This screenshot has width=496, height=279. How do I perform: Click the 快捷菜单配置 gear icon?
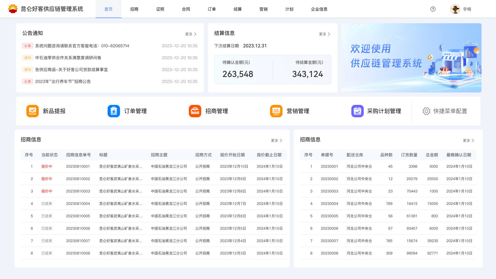tap(427, 111)
